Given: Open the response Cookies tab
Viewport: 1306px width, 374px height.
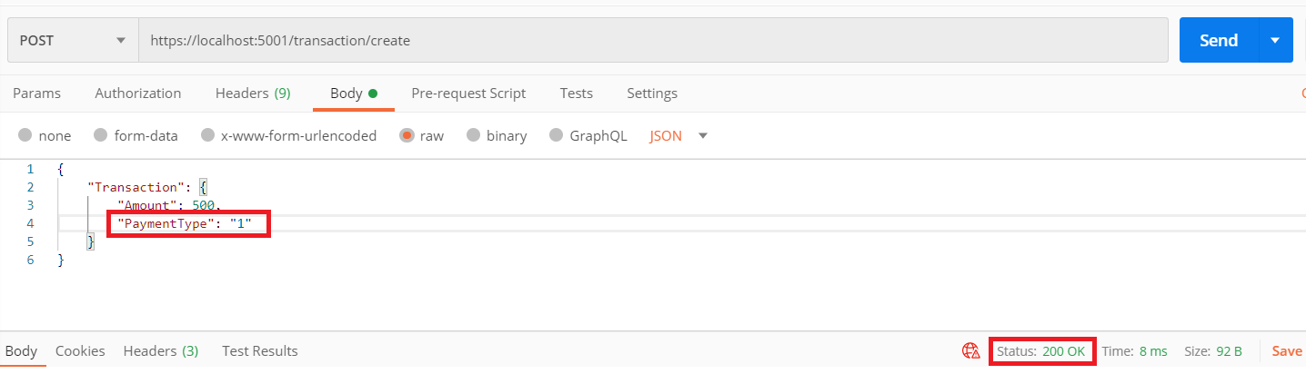Looking at the screenshot, I should 80,351.
